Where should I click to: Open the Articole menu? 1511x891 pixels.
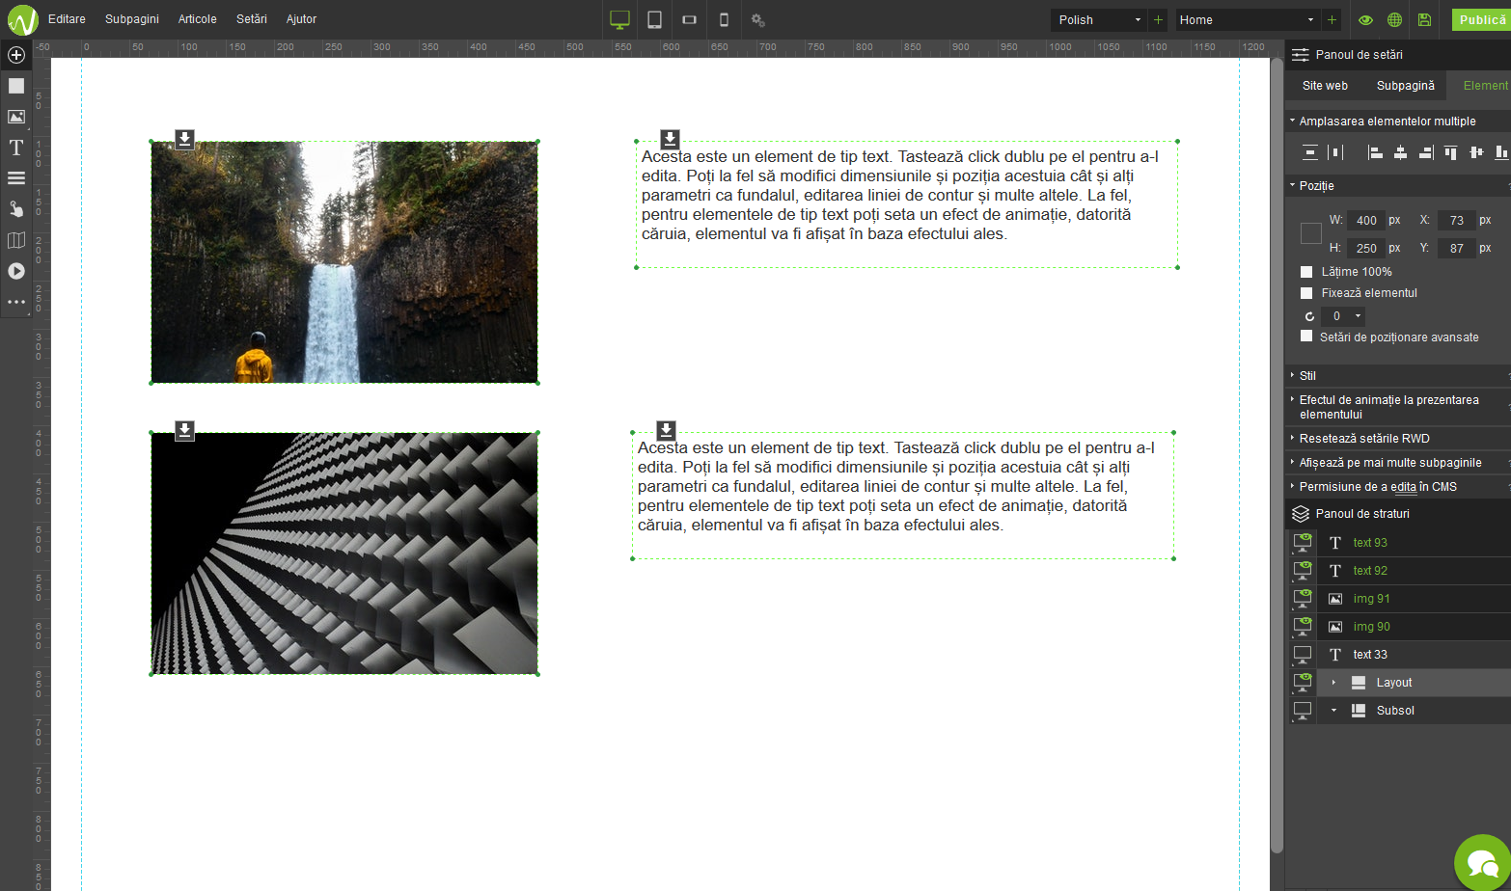(197, 19)
